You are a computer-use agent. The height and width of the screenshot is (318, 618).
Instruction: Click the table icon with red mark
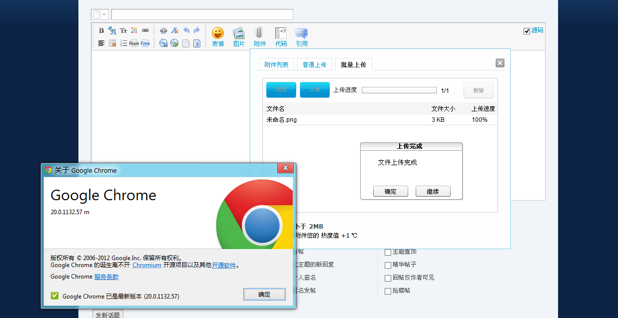tap(112, 43)
